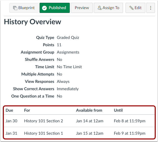
Task: Click the Immediately value
Action: pyautogui.click(x=68, y=89)
